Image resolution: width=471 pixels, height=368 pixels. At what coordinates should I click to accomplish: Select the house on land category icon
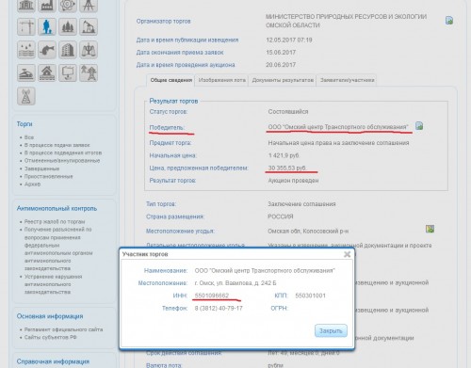coord(47,72)
